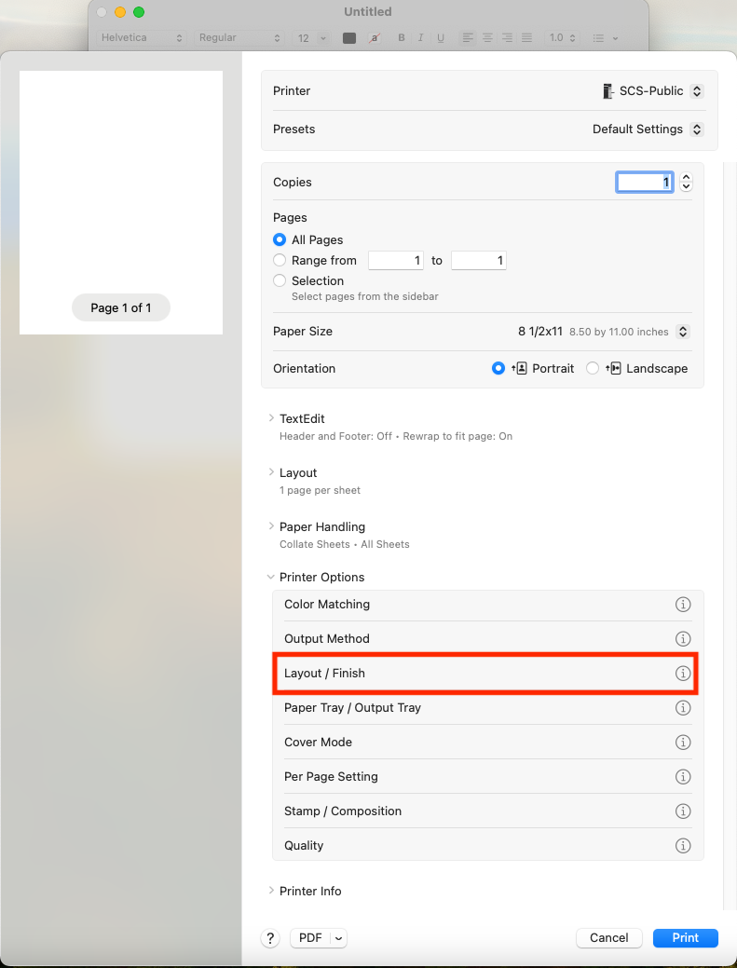Open text color swatch in TextEdit toolbar
This screenshot has width=737, height=968.
tap(349, 38)
